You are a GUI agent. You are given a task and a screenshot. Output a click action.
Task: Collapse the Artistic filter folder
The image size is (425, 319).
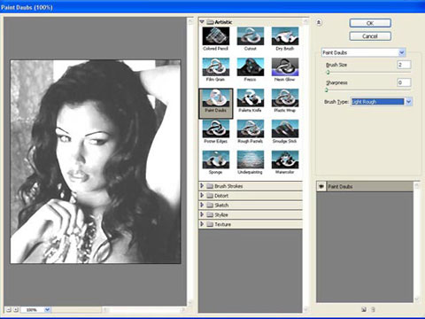[x=202, y=22]
